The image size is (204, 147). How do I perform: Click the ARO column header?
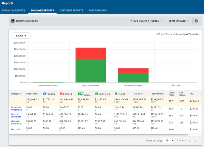pos(192,94)
